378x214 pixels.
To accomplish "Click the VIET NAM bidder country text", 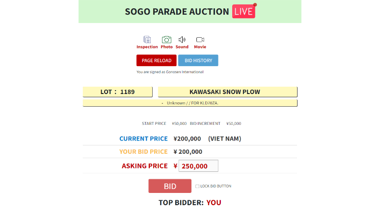I will [x=224, y=139].
